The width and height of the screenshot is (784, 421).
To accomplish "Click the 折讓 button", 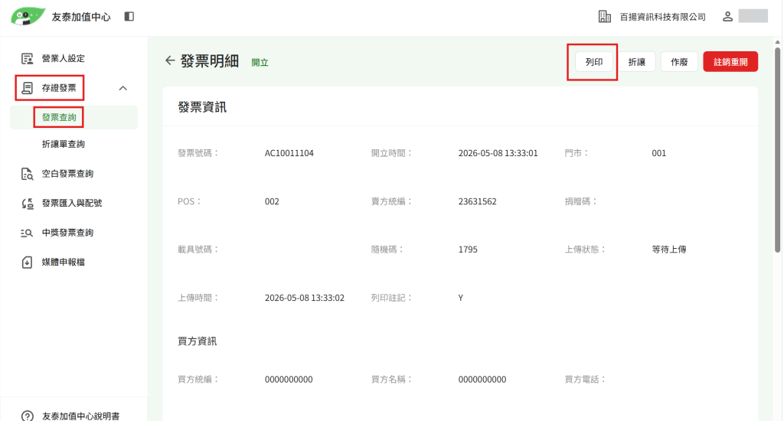I will pyautogui.click(x=636, y=62).
